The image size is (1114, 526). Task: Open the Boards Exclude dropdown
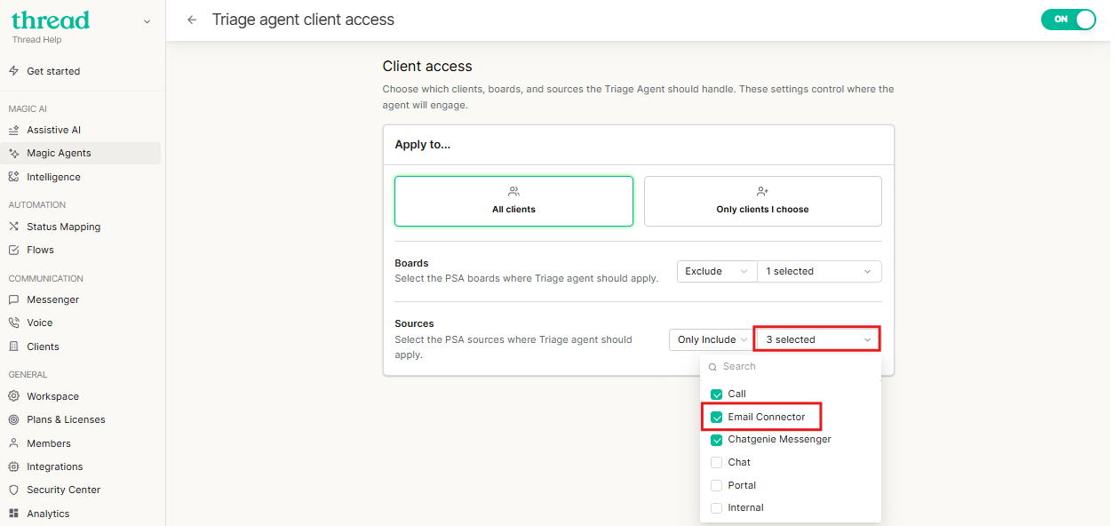click(717, 271)
